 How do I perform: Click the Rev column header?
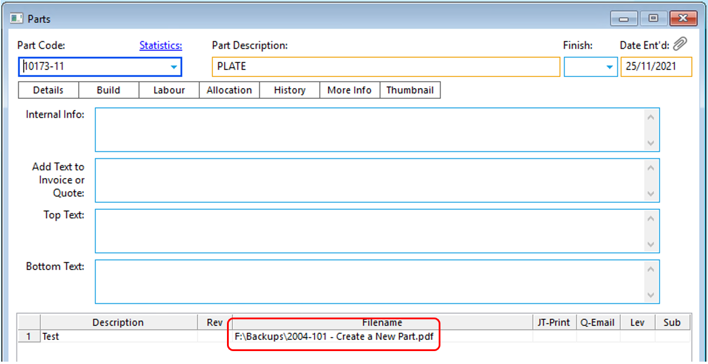pos(215,322)
